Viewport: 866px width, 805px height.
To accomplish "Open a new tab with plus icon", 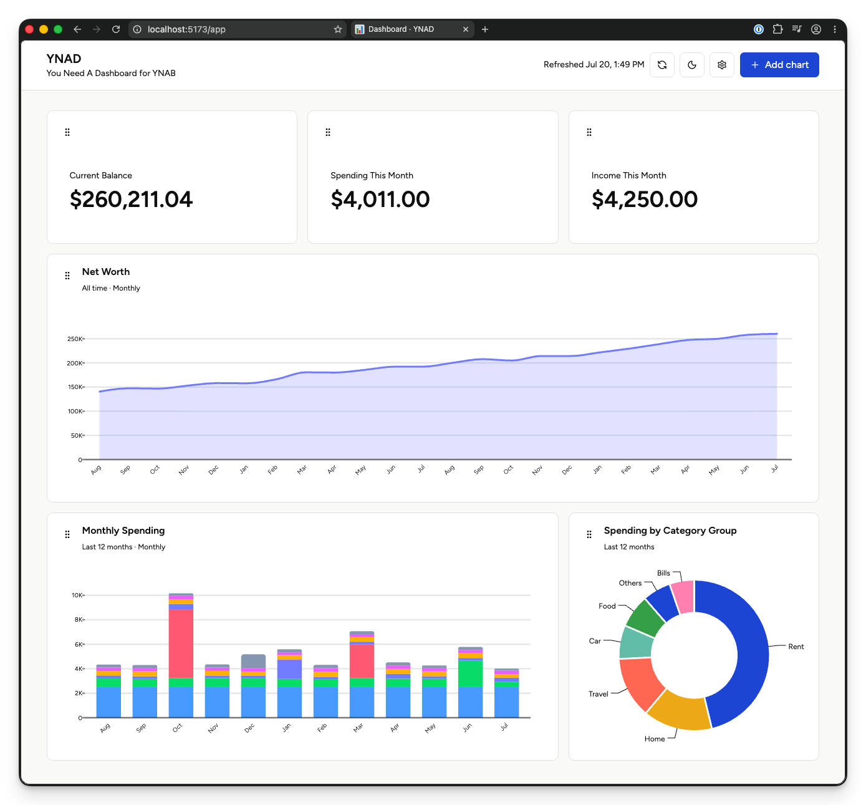I will pyautogui.click(x=485, y=29).
